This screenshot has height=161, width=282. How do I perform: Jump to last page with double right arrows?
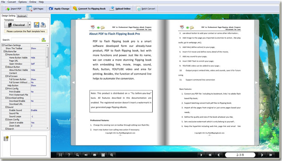click(270, 155)
